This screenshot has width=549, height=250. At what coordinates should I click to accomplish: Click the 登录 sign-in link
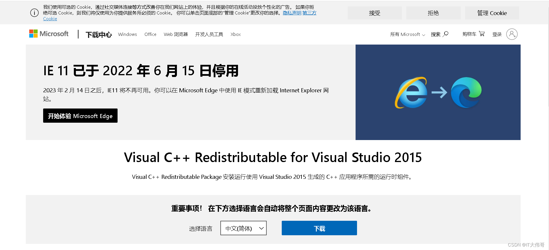point(497,34)
